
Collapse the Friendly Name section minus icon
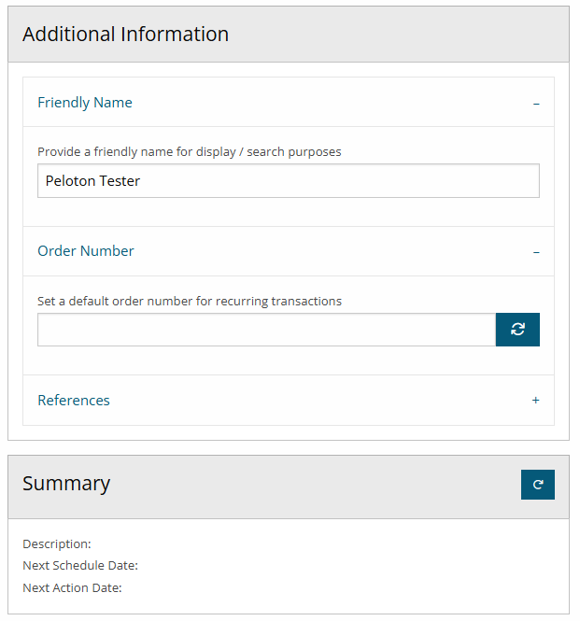(536, 103)
